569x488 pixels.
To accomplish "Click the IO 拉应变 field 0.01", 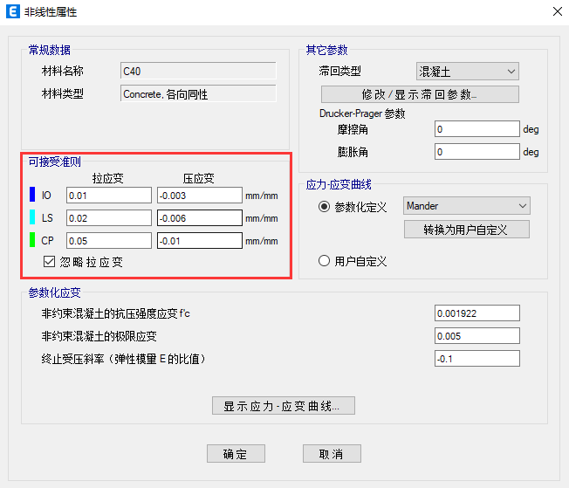I will pyautogui.click(x=109, y=196).
